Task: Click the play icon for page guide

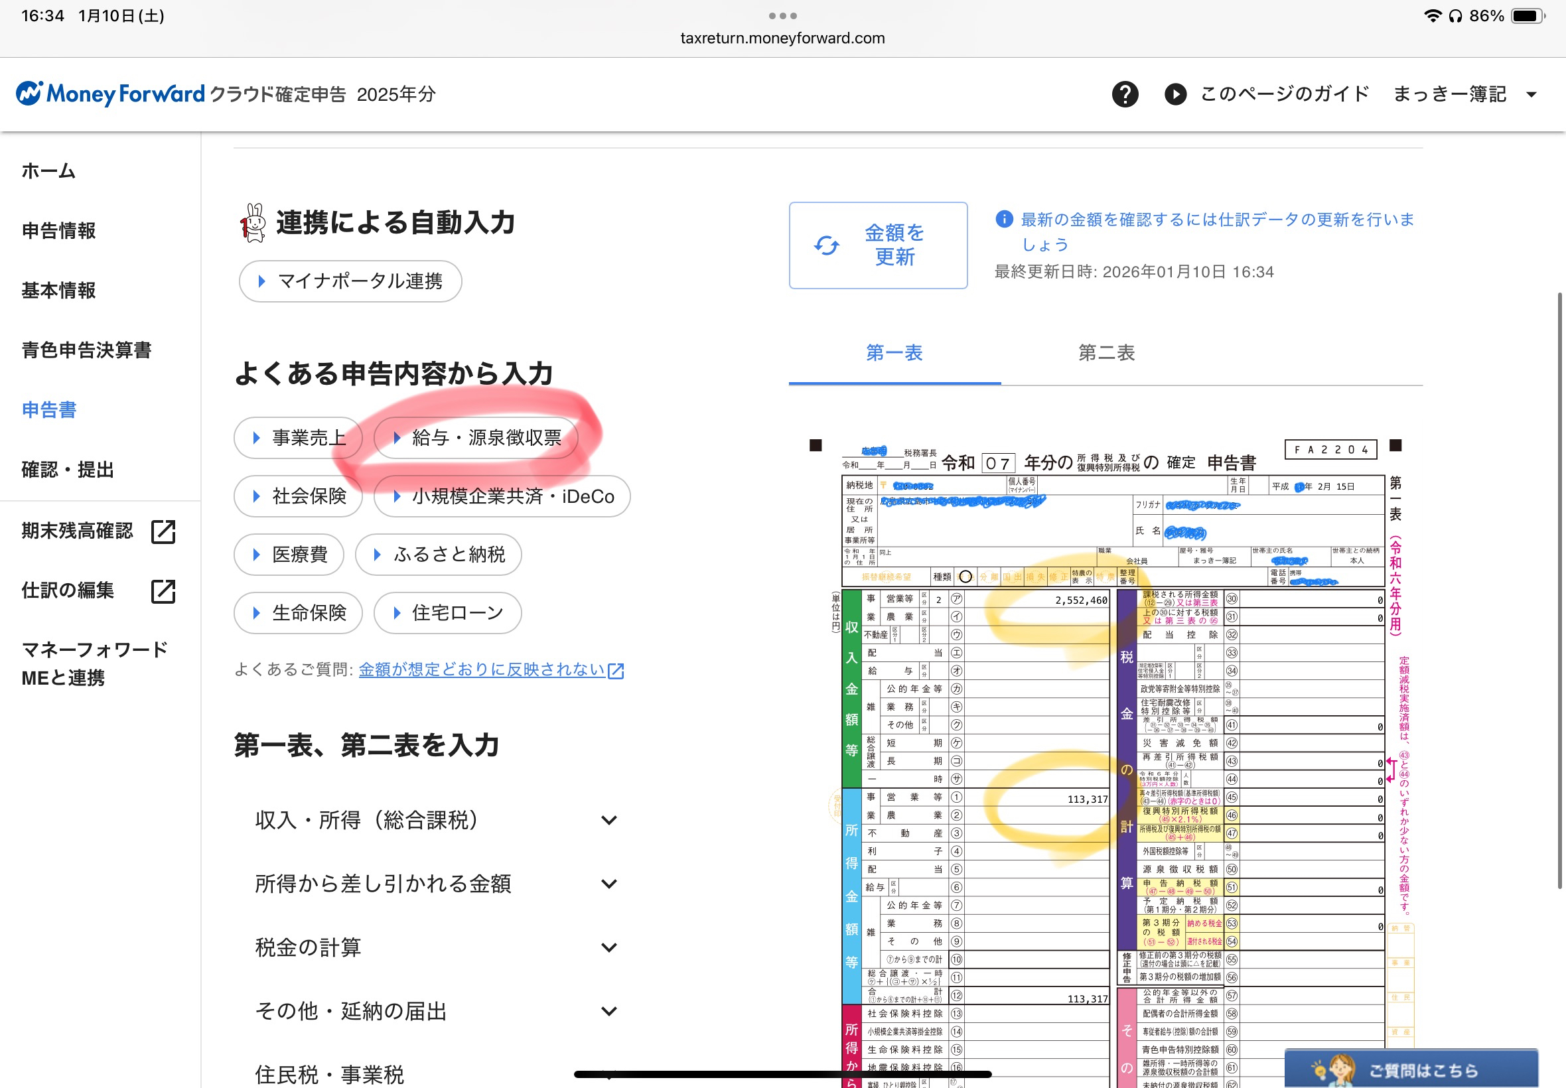Action: point(1174,94)
